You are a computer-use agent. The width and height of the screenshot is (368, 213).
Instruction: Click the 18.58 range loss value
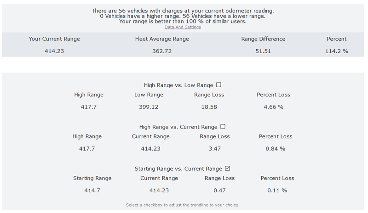pyautogui.click(x=208, y=107)
